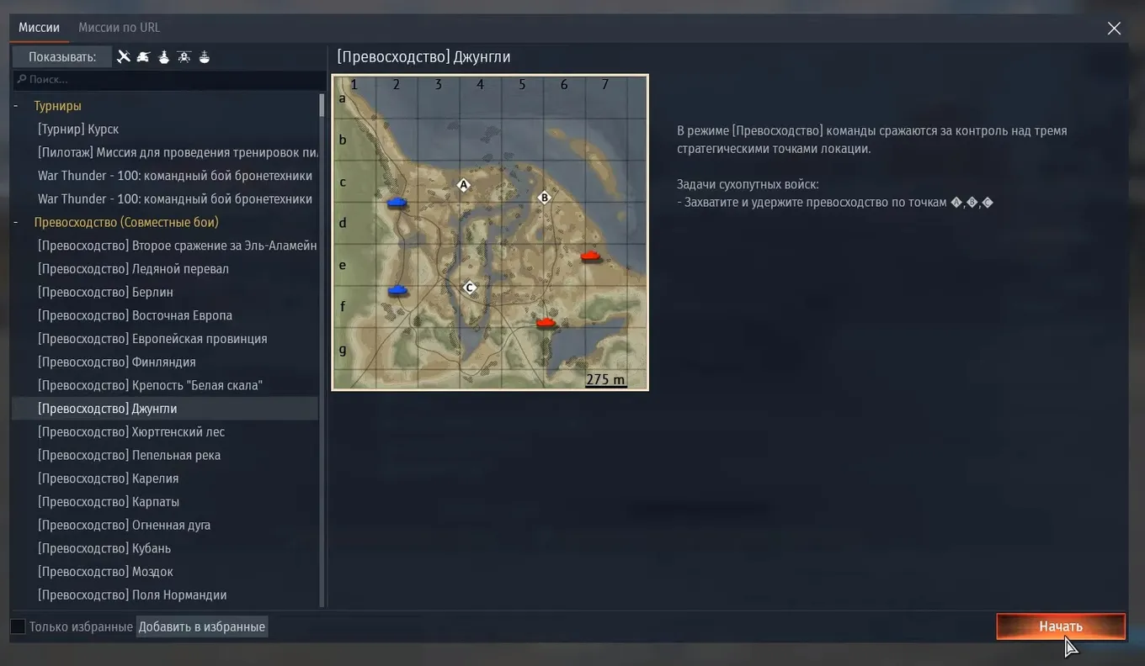Screen dimensions: 1145x666
Task: Start the mission with 'Начать' button
Action: click(1061, 626)
